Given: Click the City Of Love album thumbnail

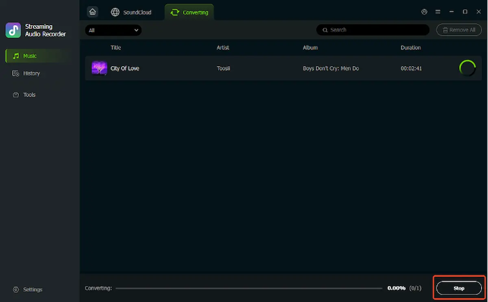Looking at the screenshot, I should (99, 68).
